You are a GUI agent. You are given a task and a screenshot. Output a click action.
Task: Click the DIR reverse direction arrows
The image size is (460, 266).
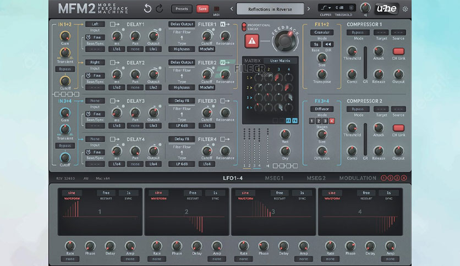(x=328, y=44)
